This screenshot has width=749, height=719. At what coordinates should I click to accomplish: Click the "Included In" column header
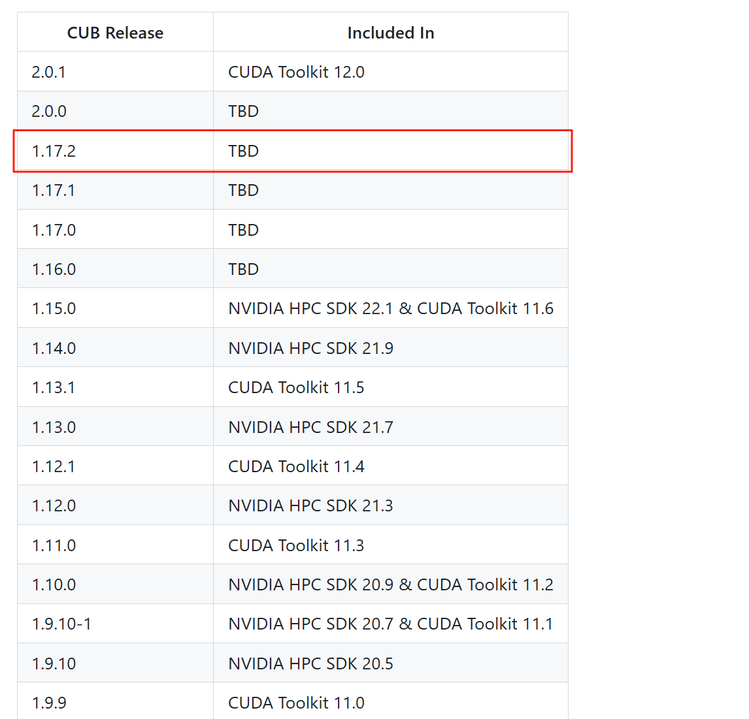pyautogui.click(x=391, y=33)
